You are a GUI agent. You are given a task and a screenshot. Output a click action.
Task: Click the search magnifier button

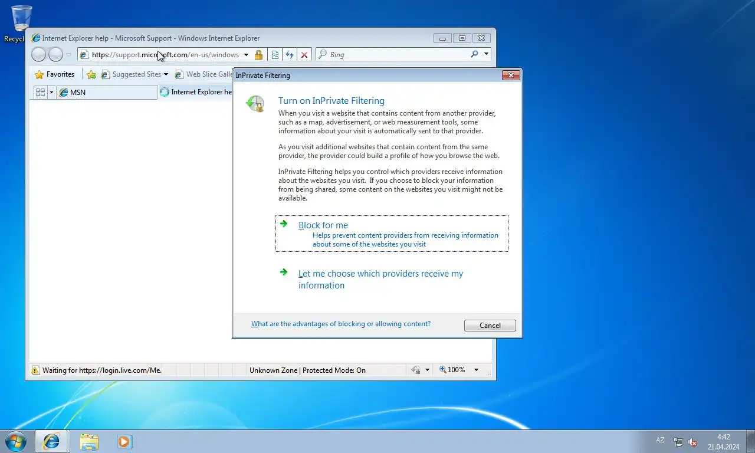coord(474,54)
